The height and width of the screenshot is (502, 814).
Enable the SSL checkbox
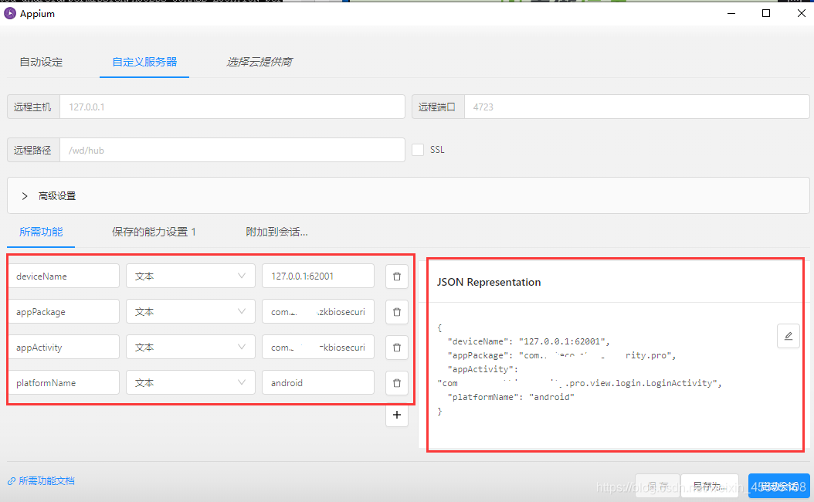(x=418, y=150)
